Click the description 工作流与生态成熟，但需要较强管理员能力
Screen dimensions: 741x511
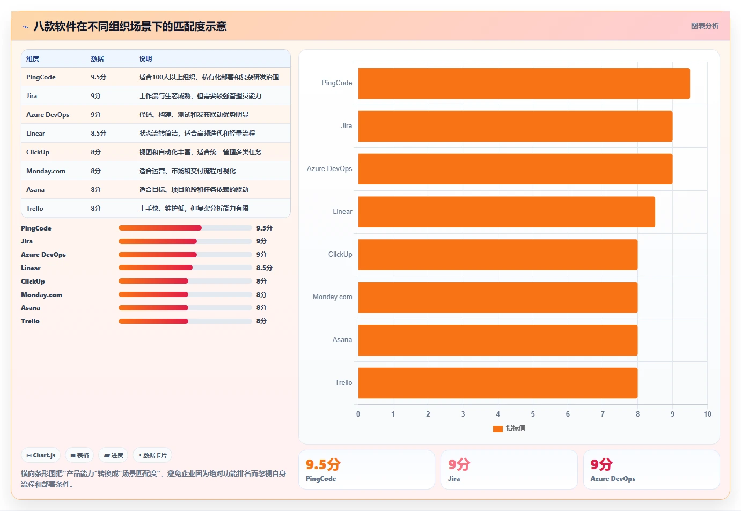pyautogui.click(x=200, y=96)
